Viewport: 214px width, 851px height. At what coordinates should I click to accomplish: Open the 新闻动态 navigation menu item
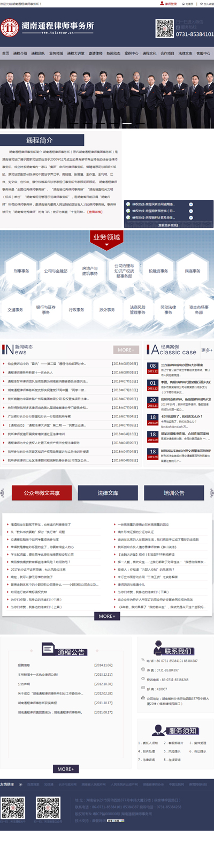click(x=113, y=54)
